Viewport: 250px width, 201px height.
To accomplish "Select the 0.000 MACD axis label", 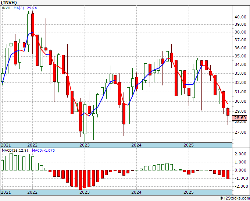I will pos(240,170).
